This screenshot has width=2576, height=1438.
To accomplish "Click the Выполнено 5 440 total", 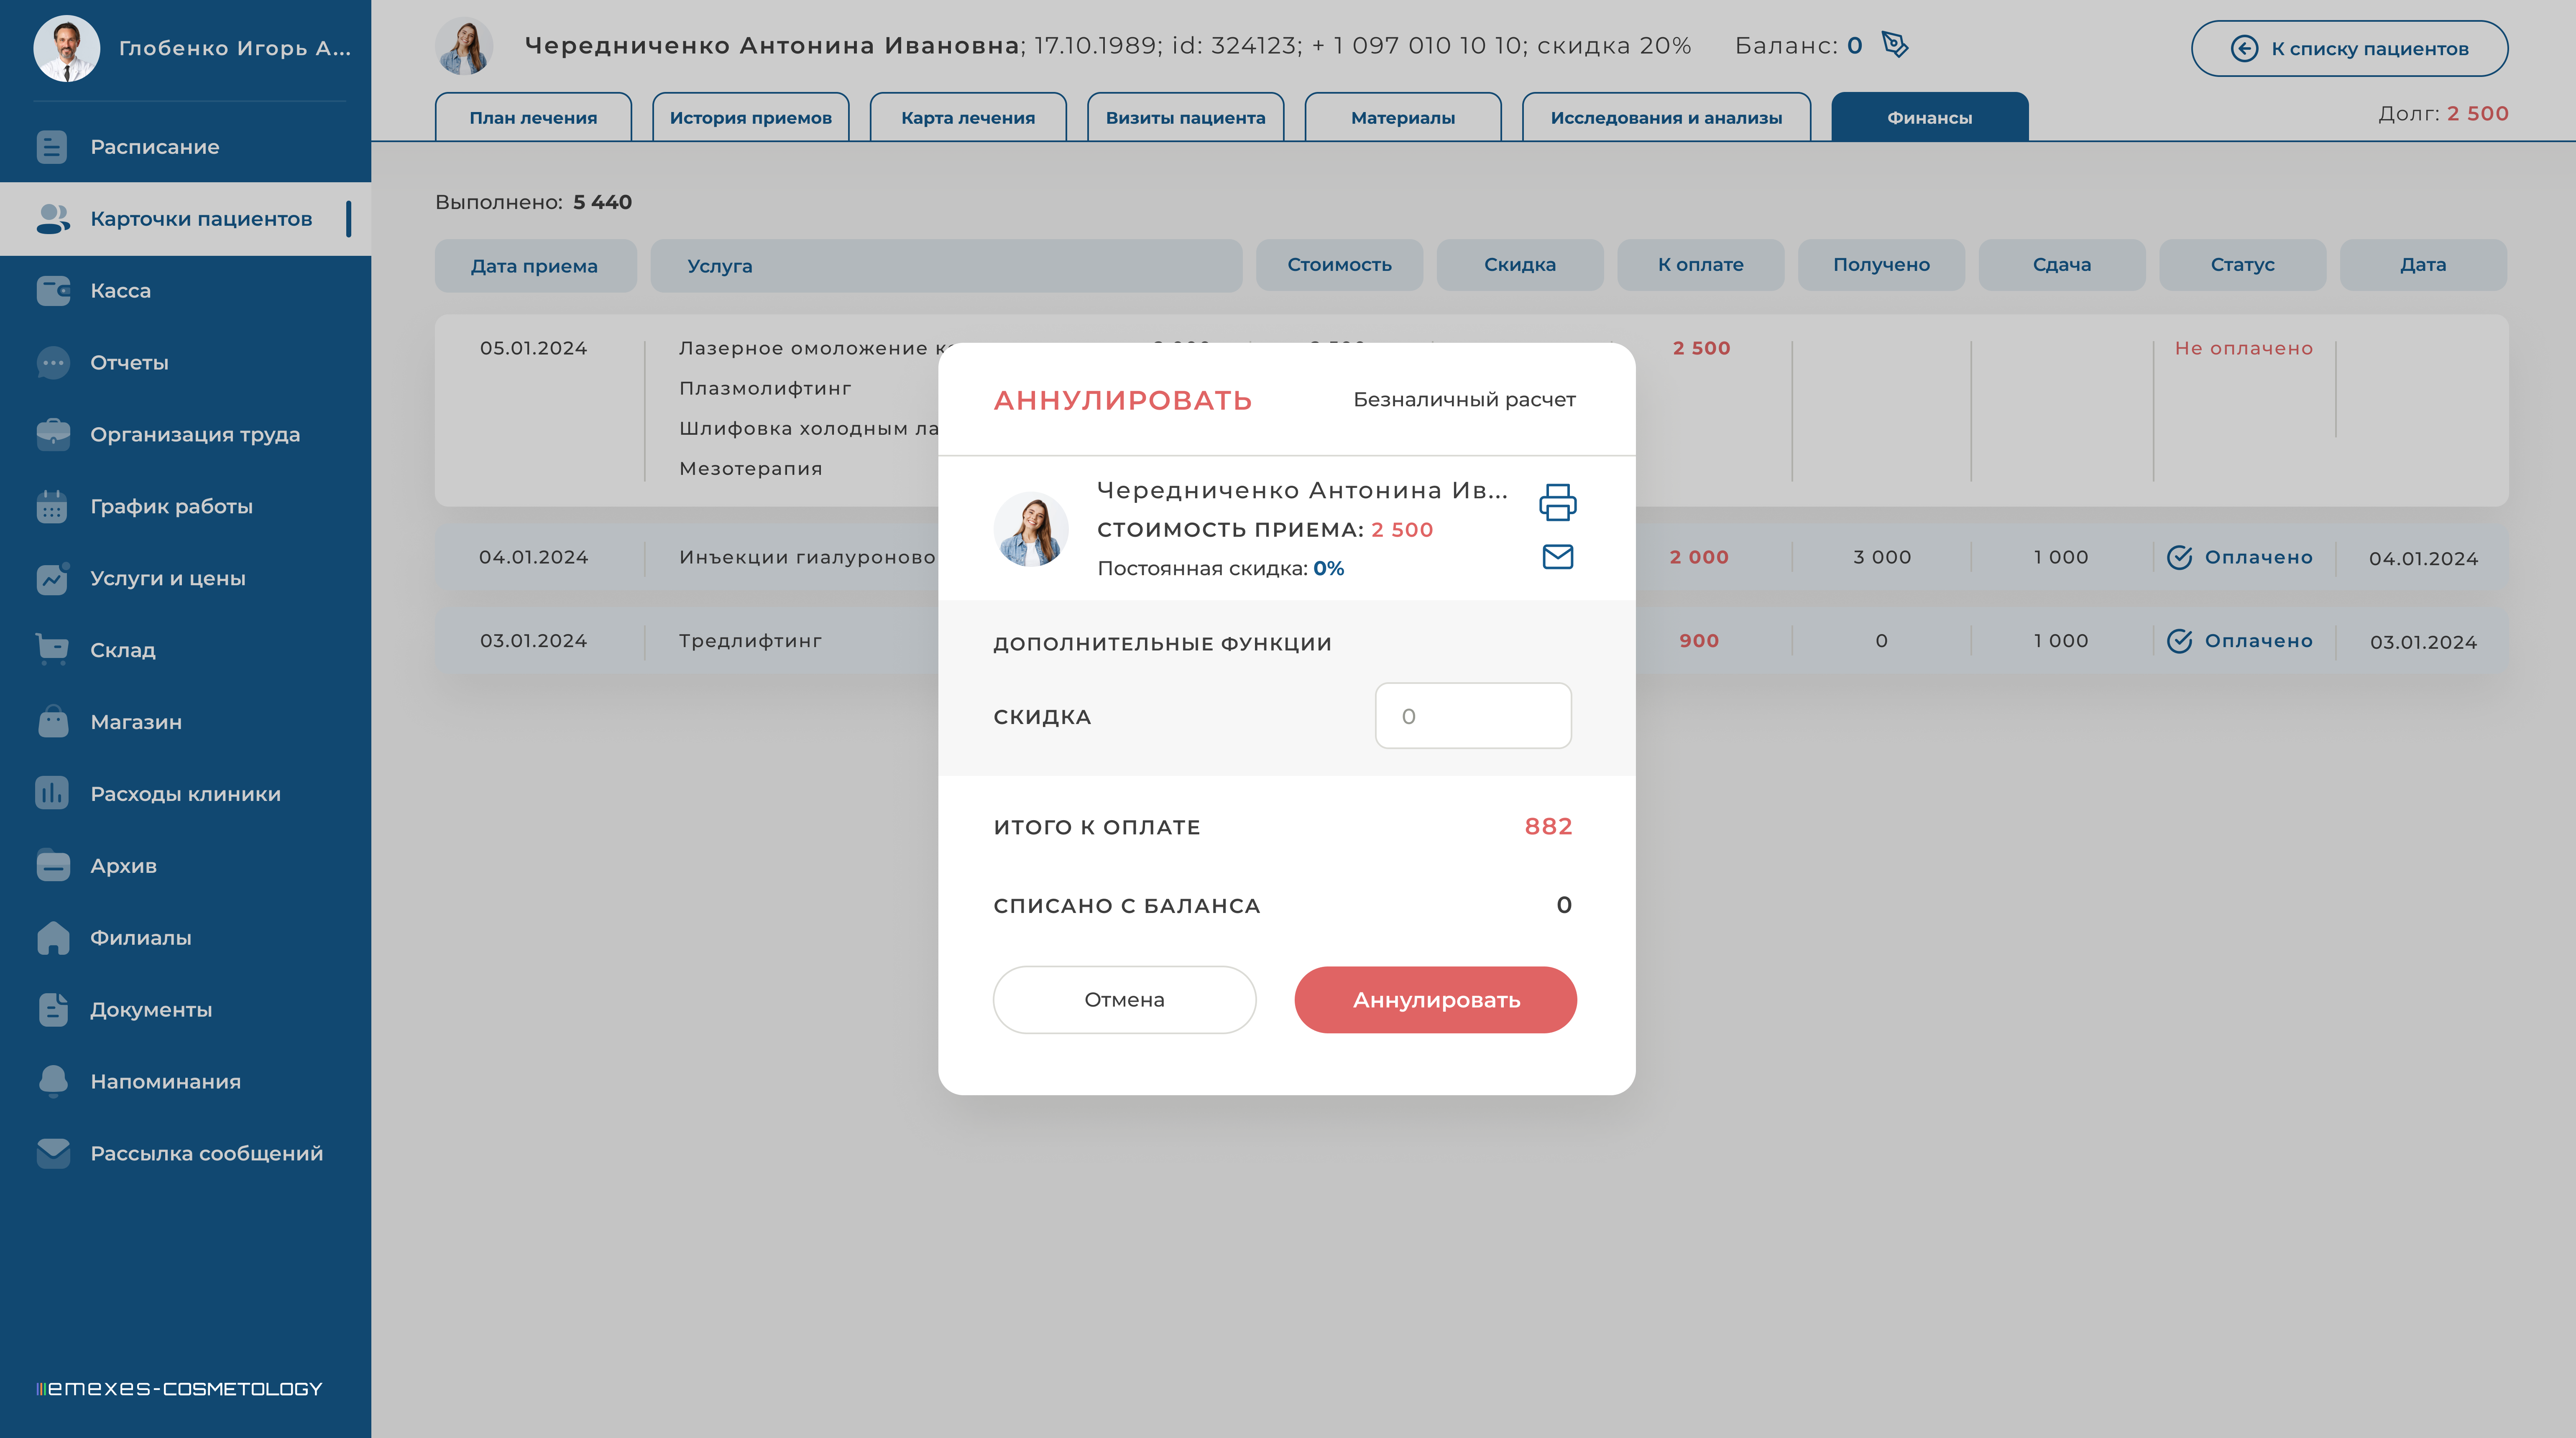I will point(533,203).
